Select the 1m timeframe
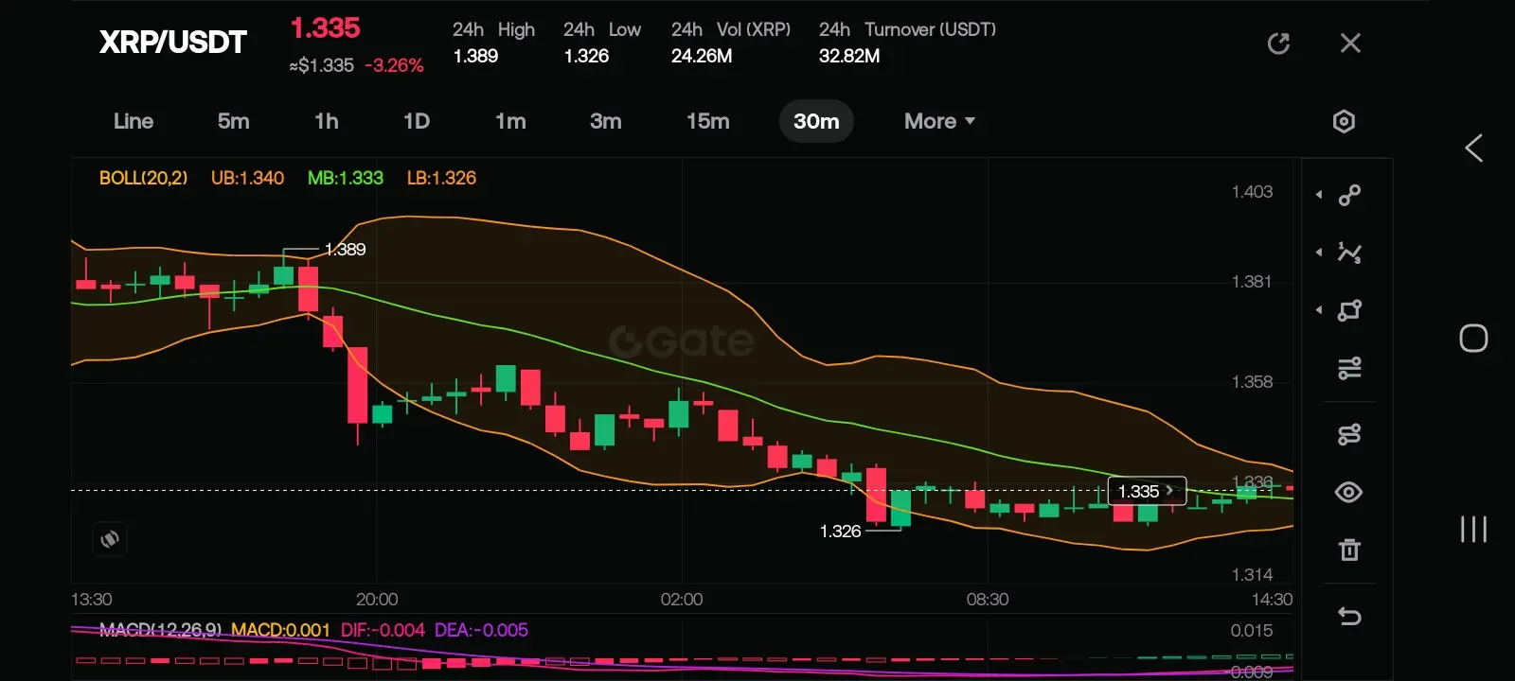Screen dimensions: 1515x681 pos(510,121)
